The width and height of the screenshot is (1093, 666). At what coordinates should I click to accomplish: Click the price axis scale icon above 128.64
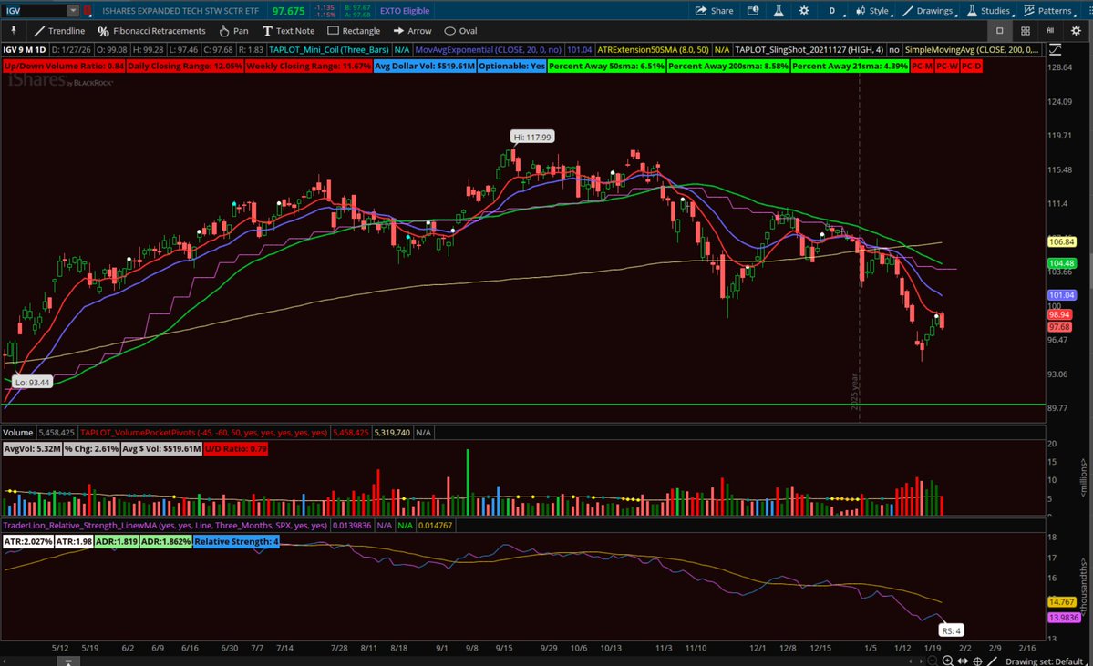click(1056, 49)
